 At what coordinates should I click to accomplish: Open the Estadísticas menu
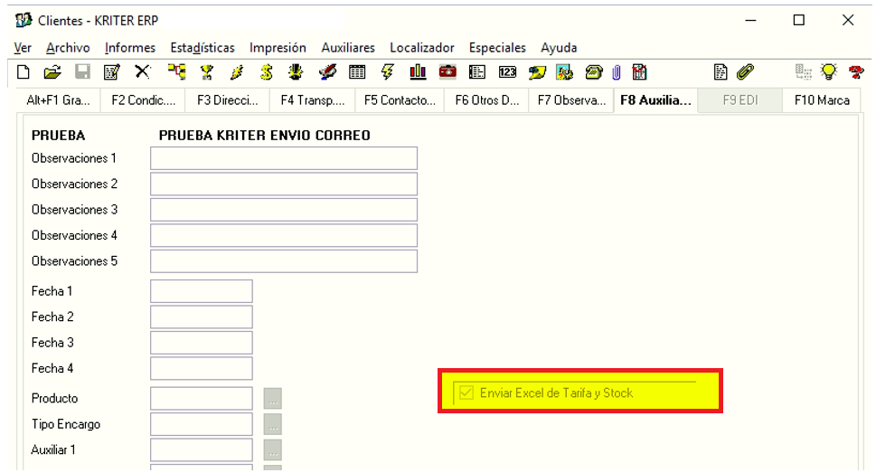pos(203,48)
